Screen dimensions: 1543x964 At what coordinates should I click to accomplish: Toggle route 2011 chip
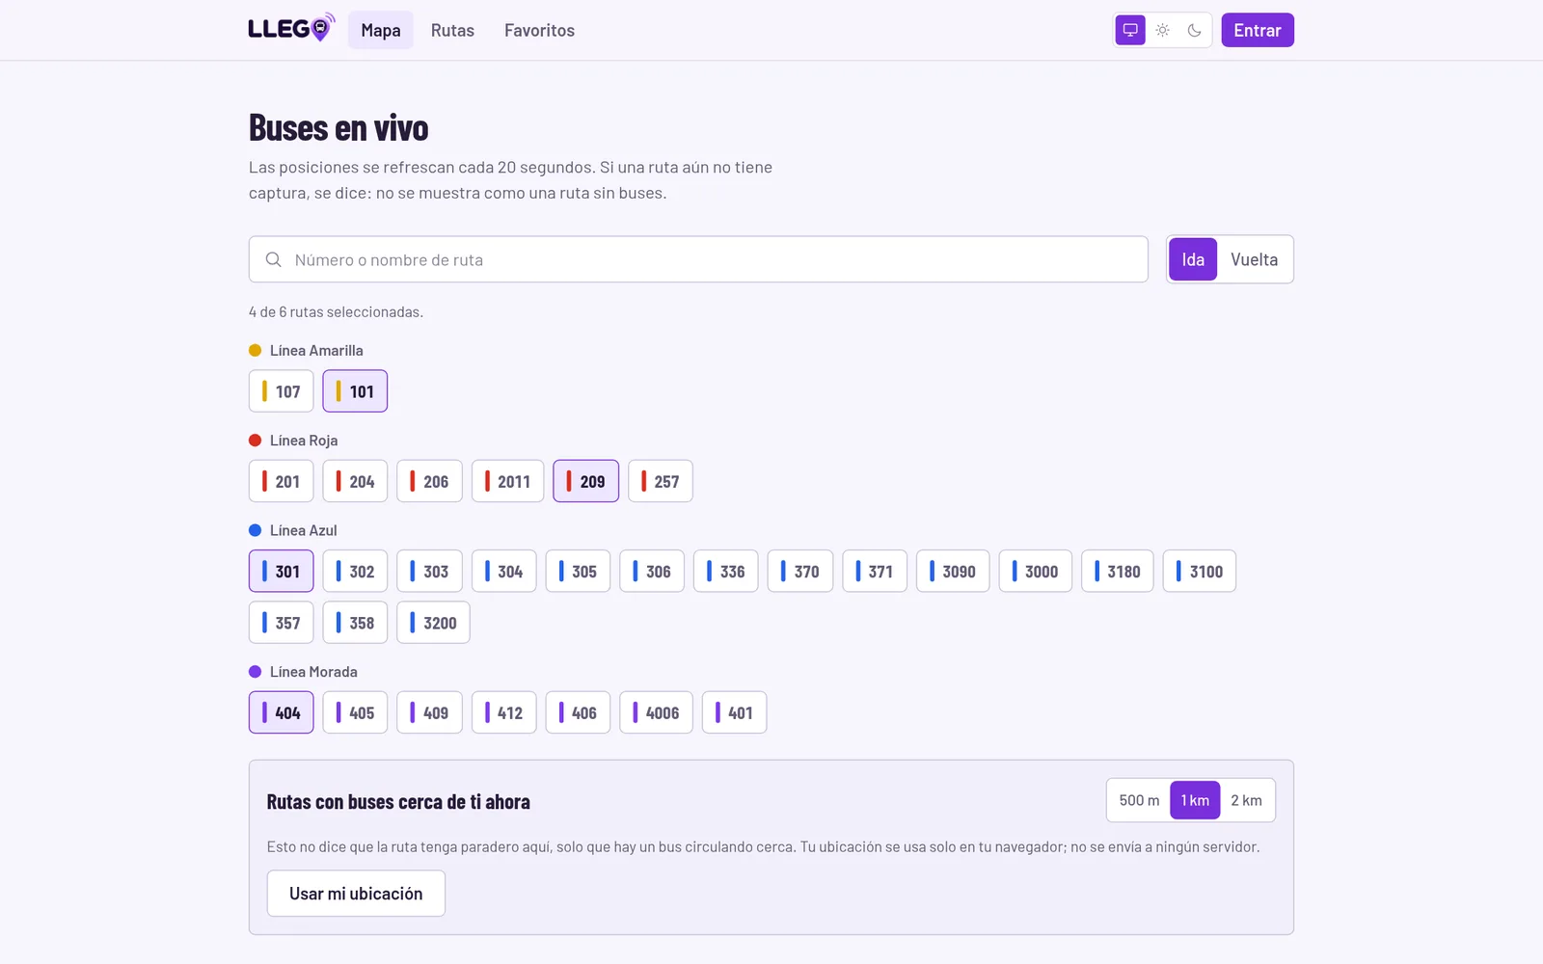pos(507,481)
